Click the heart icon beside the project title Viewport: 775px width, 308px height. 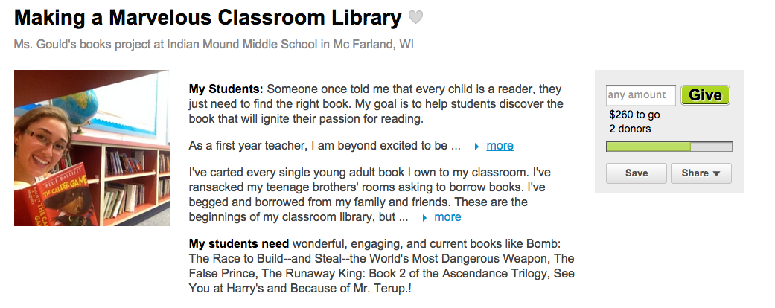tap(416, 17)
